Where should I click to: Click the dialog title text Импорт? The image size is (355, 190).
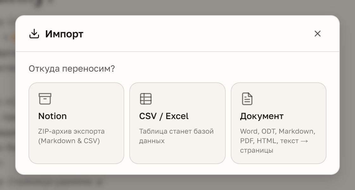tap(64, 34)
